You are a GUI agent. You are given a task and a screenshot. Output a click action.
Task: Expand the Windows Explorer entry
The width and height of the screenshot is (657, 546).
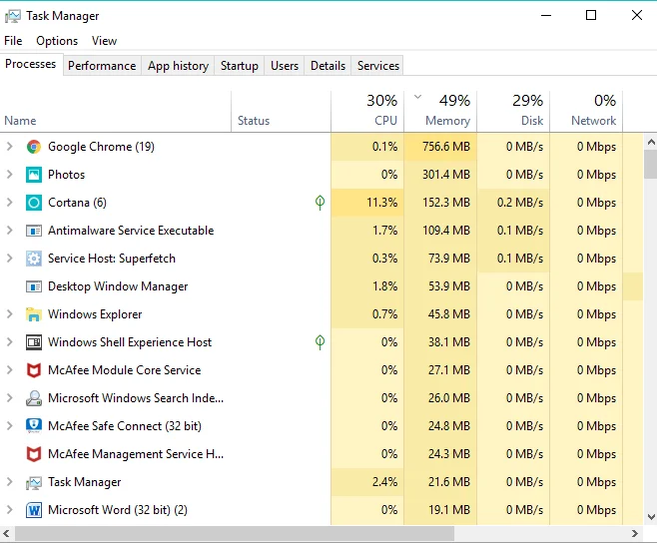[10, 314]
